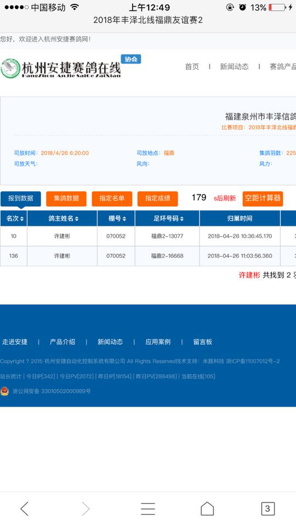Viewport: 296px width, 526px height.
Task: Open the 指定名单 tab
Action: point(112,198)
